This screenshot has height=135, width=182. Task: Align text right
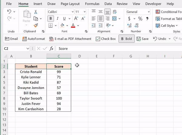[x=107, y=18]
